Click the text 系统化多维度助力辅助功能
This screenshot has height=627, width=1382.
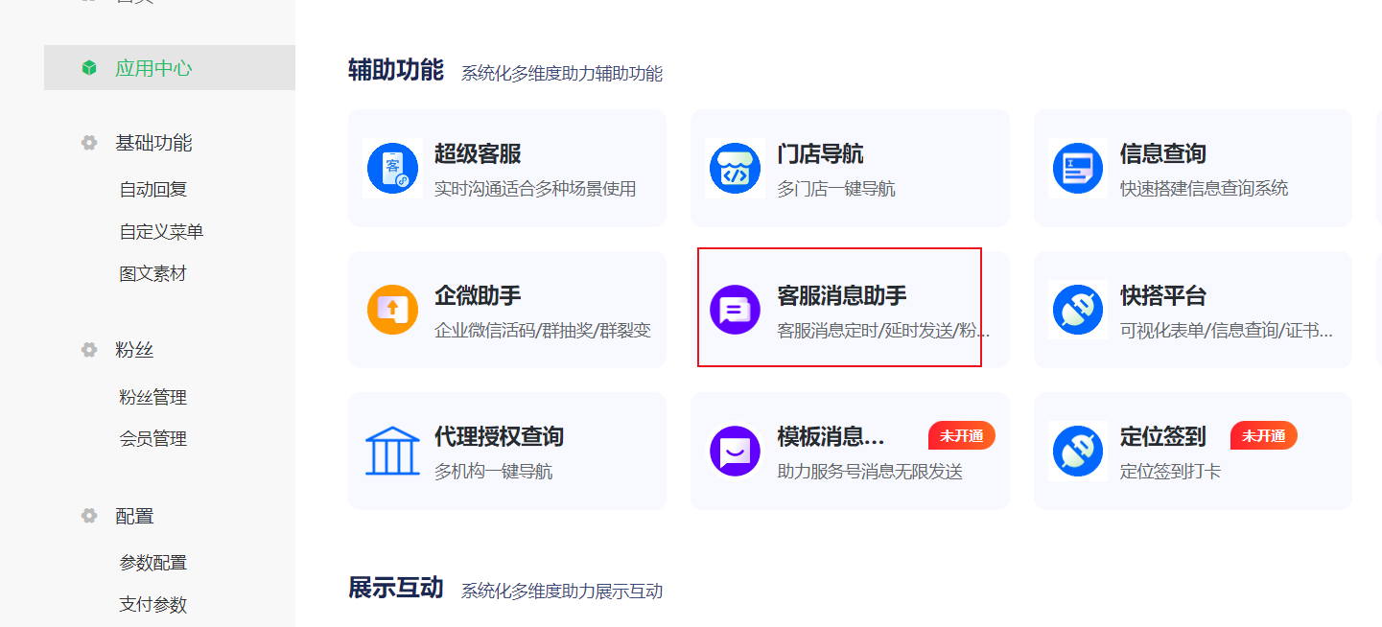(x=562, y=74)
